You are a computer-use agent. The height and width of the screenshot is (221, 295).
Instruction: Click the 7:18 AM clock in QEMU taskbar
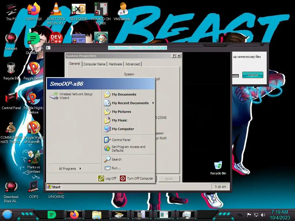(x=220, y=187)
